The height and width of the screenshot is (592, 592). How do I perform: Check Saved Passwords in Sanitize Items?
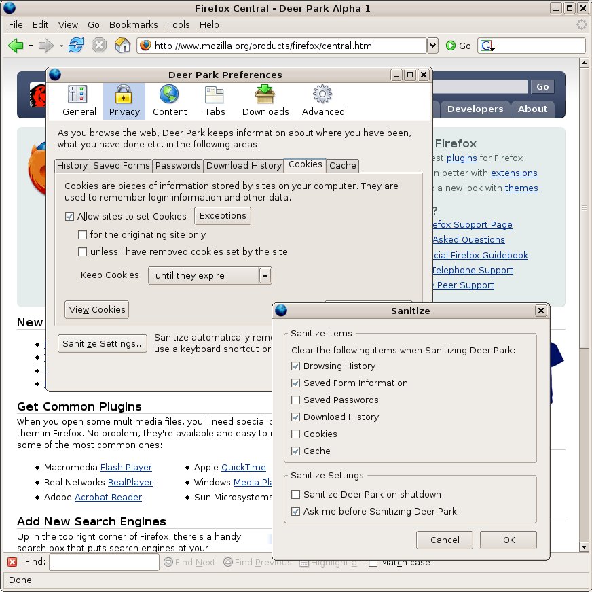pos(295,400)
